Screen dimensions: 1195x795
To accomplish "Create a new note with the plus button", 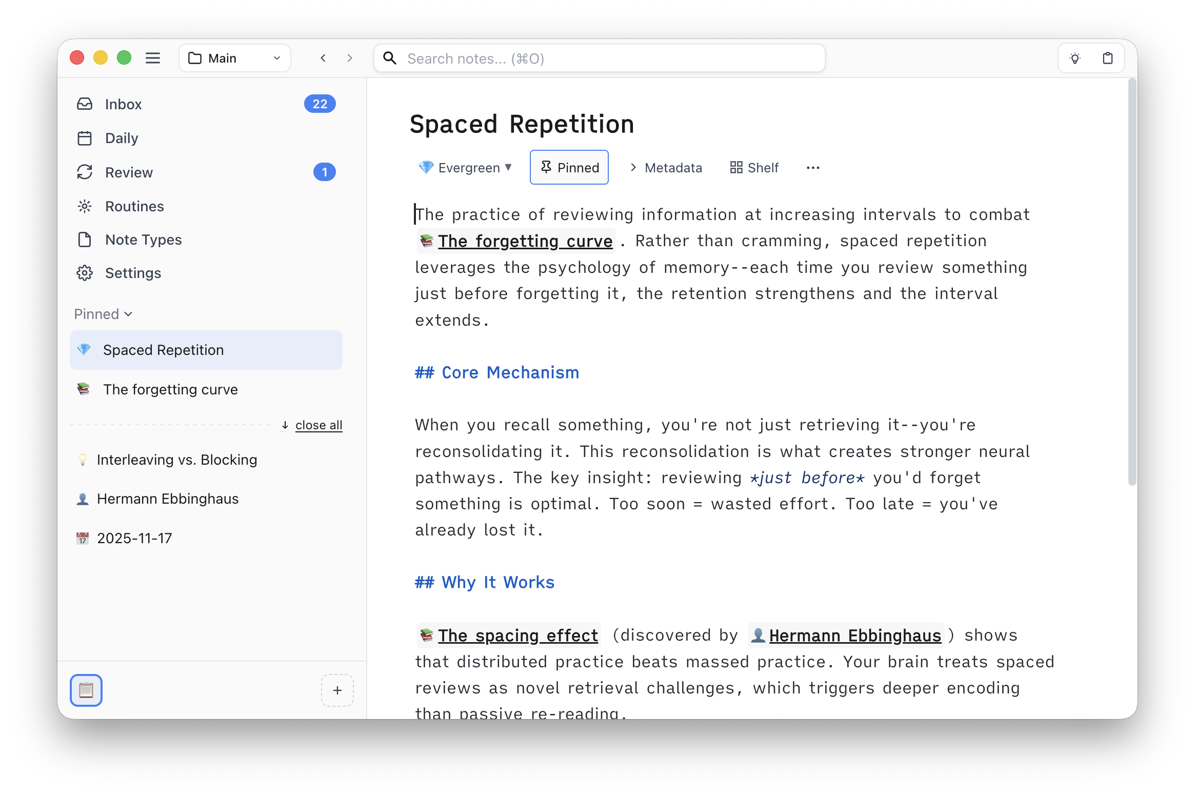I will point(337,690).
